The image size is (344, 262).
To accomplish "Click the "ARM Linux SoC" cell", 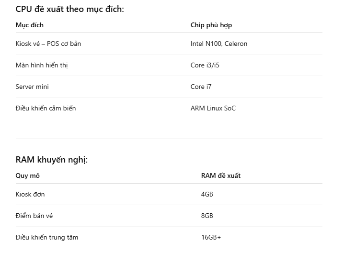I will tap(213, 108).
